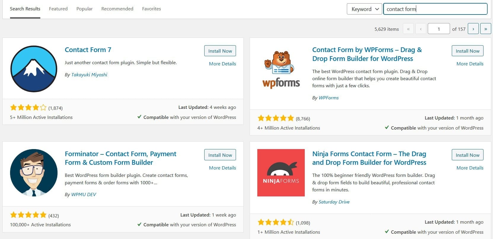Click the WPForms bear mascot logo
The height and width of the screenshot is (239, 493).
point(281,70)
